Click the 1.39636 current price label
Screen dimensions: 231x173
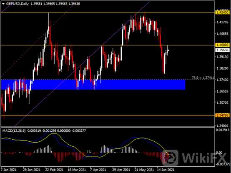click(223, 50)
